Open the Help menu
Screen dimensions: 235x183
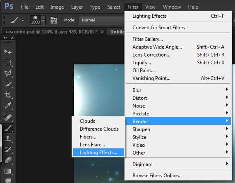point(193,7)
